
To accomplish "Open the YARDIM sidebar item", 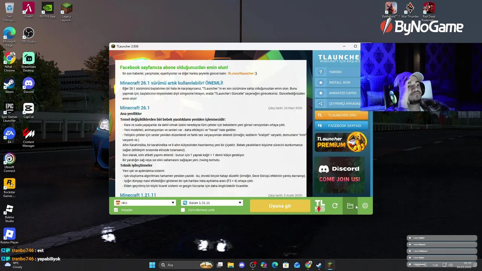I will [x=337, y=72].
